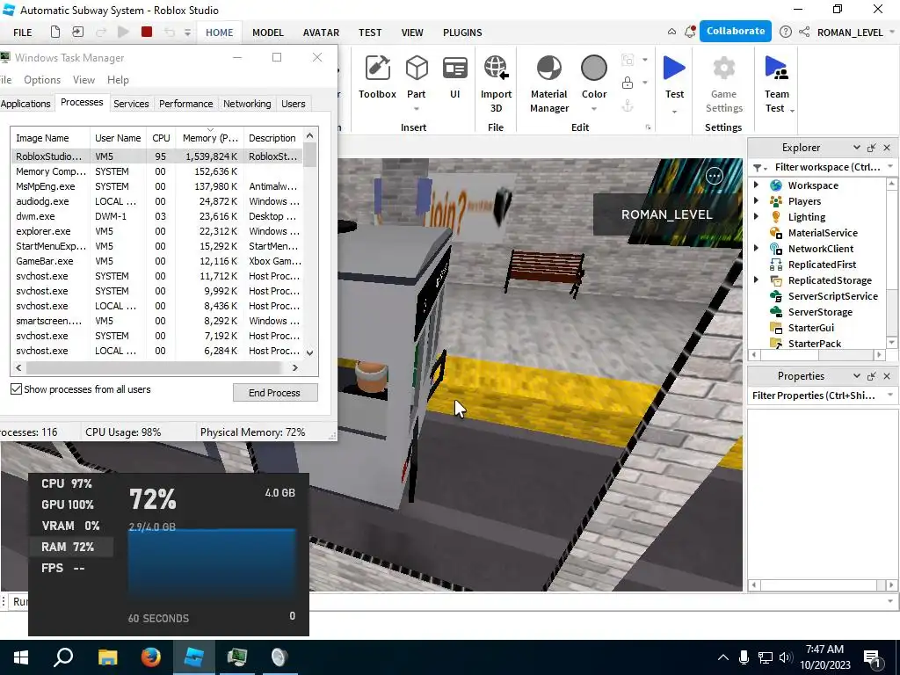Click the stop (red square) button

coord(147,33)
